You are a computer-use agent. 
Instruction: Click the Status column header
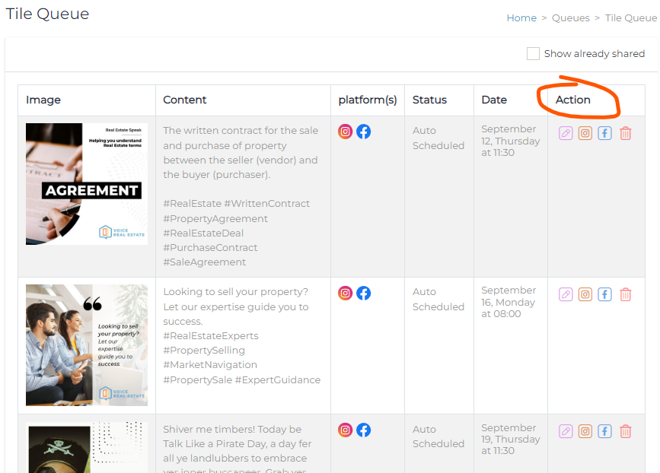[429, 100]
